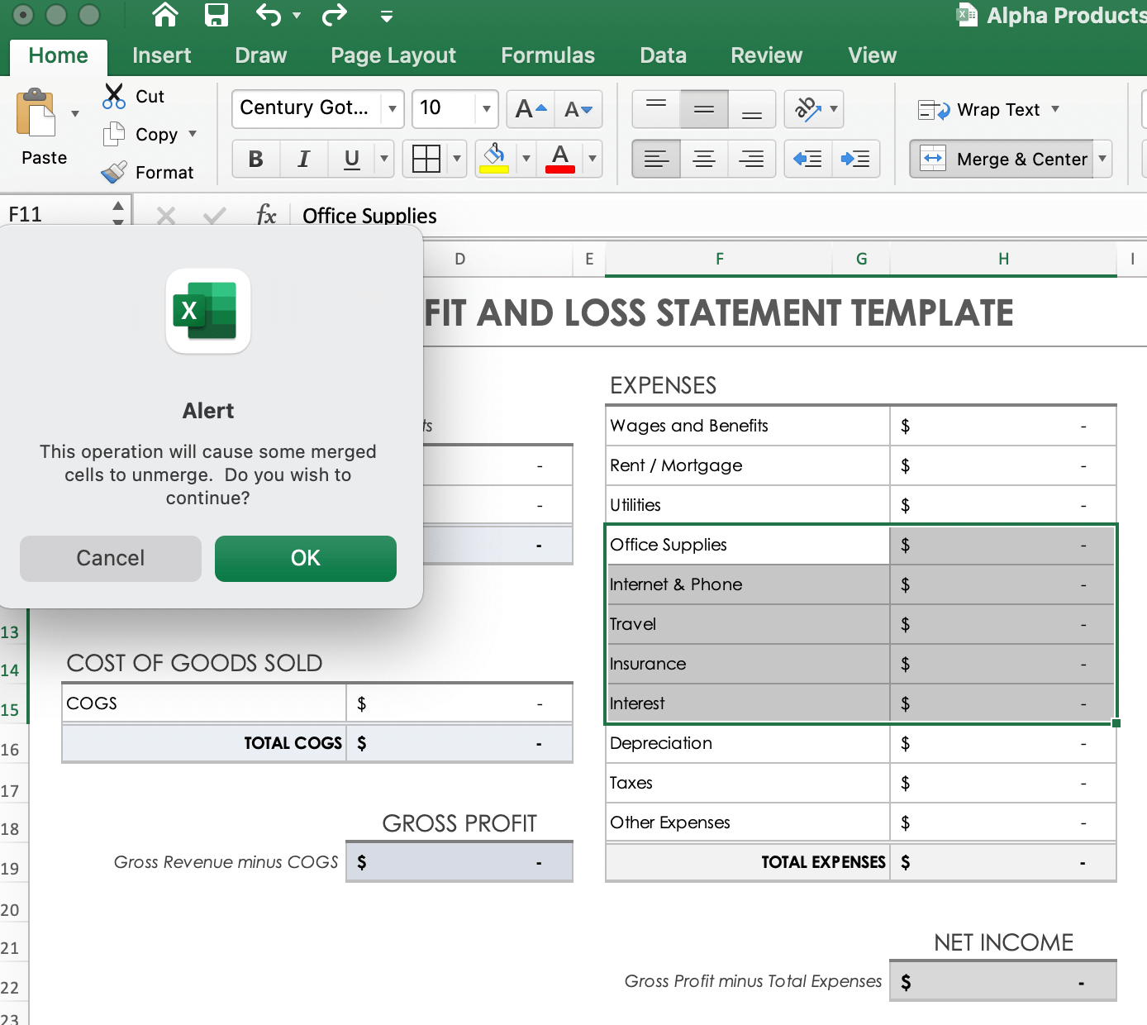This screenshot has width=1147, height=1025.
Task: Toggle Bold formatting
Action: pos(256,159)
